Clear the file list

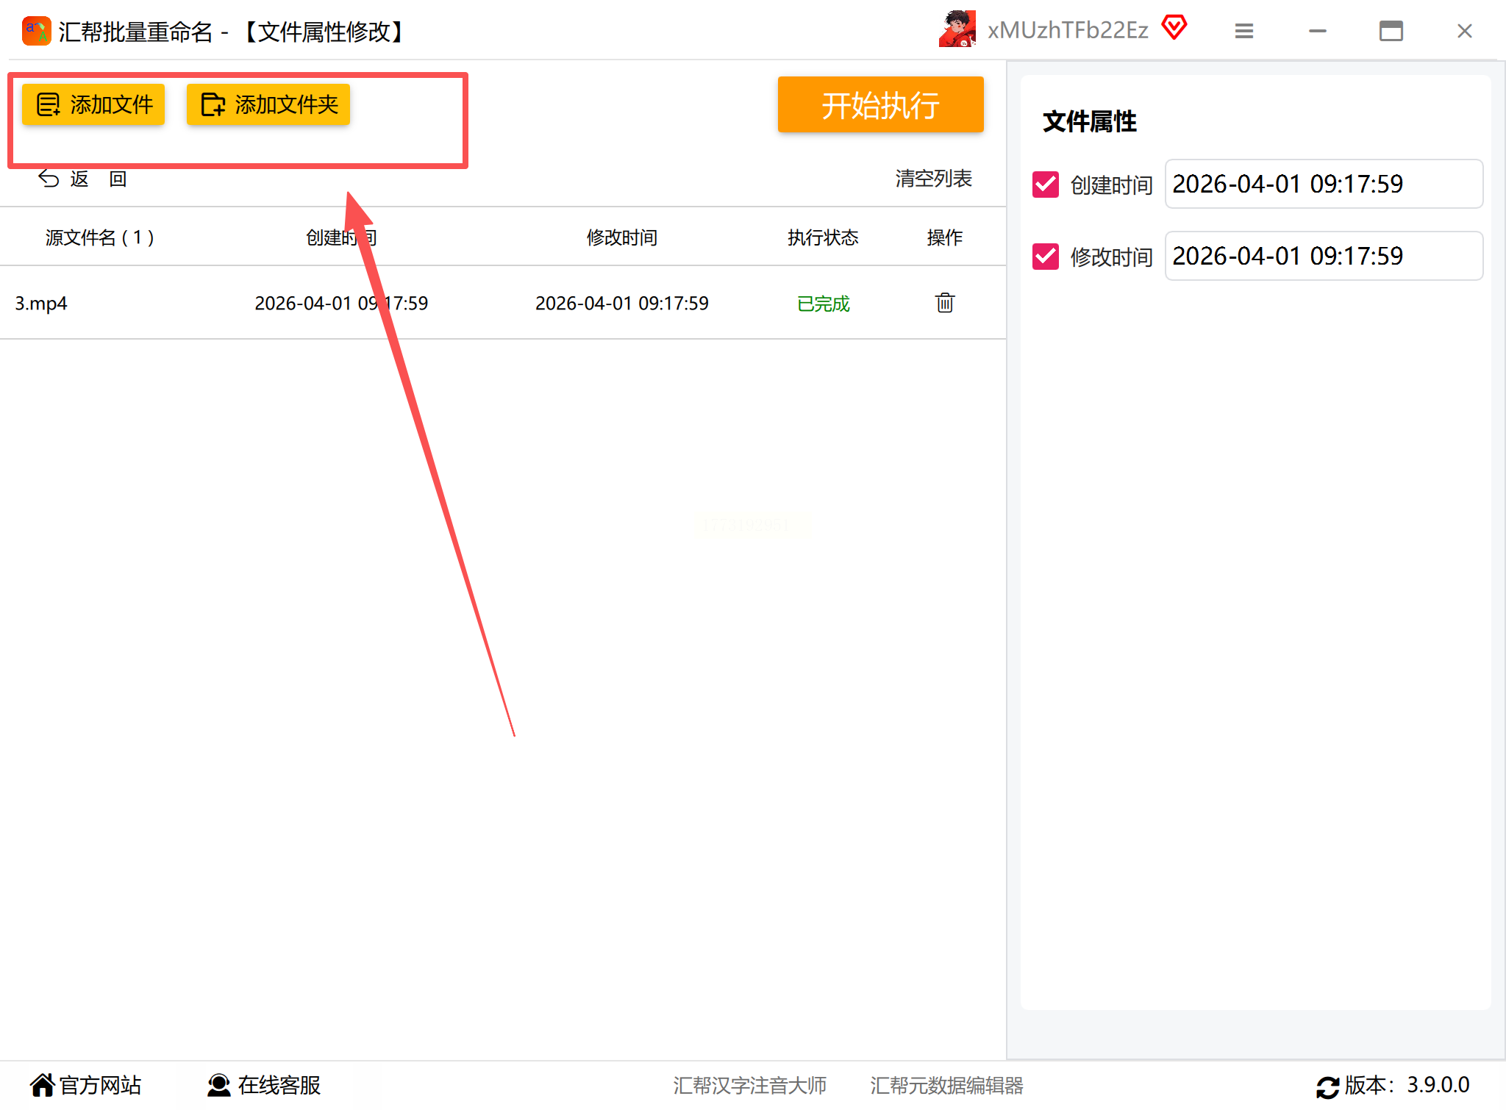coord(933,179)
